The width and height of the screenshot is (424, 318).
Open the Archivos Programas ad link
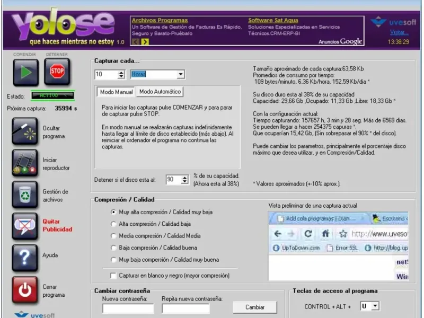point(160,20)
